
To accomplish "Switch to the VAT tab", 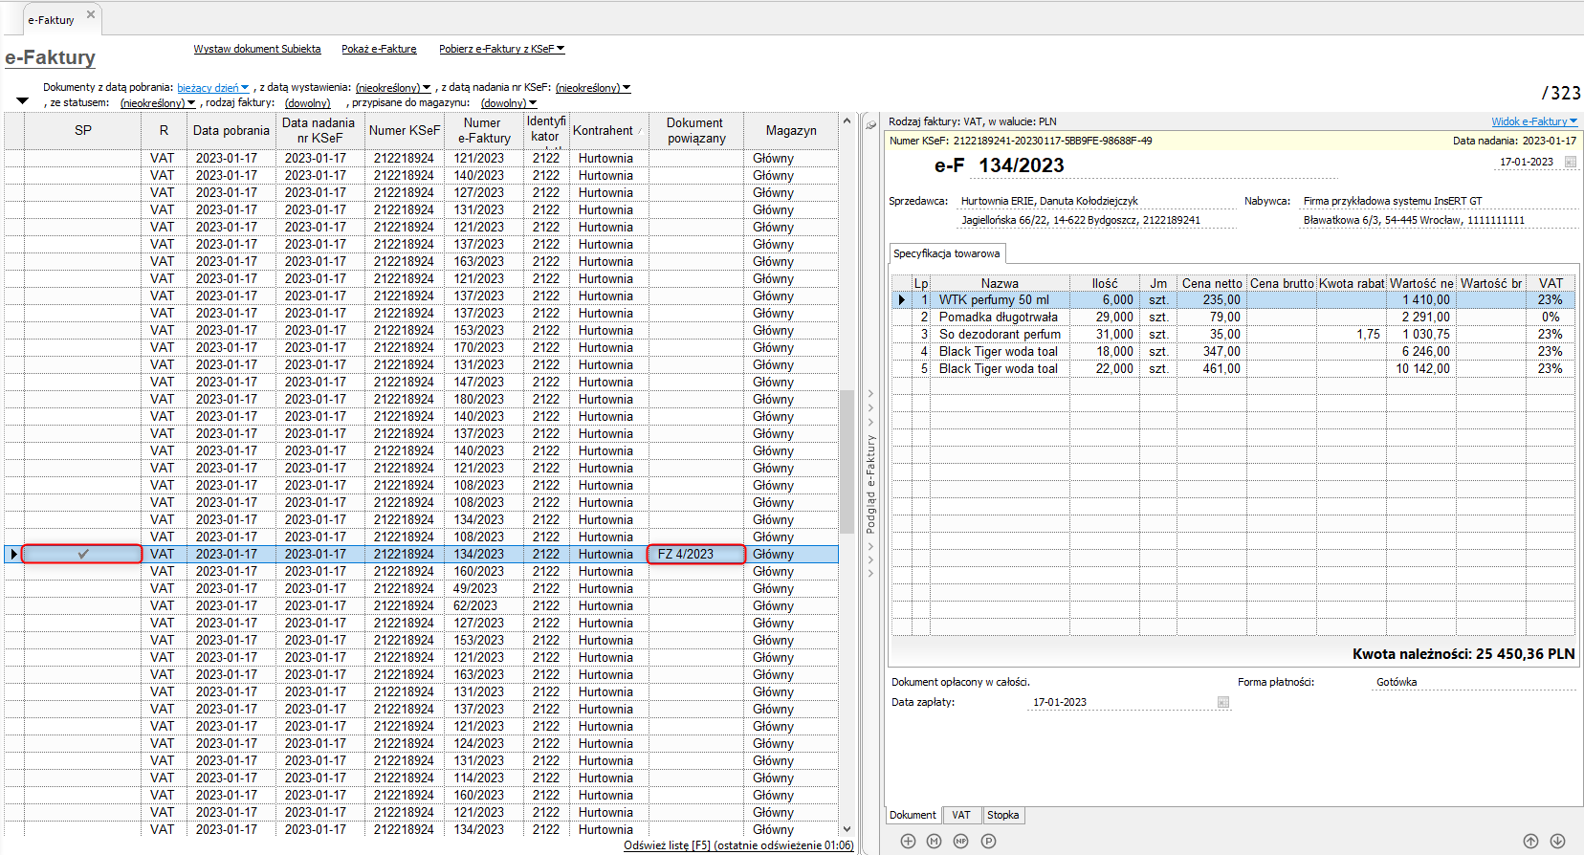I will tap(961, 815).
